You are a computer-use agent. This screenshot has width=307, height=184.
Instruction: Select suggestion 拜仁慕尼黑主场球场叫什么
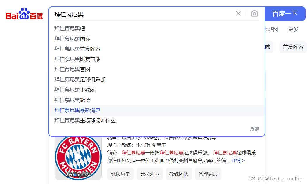[157, 121]
